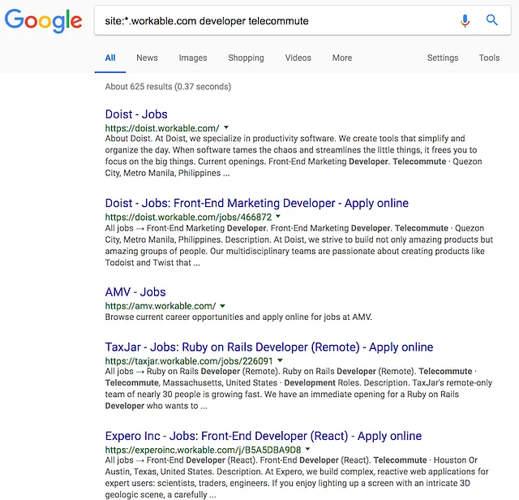Screen dimensions: 519x500
Task: Switch to the News tab
Action: click(147, 58)
